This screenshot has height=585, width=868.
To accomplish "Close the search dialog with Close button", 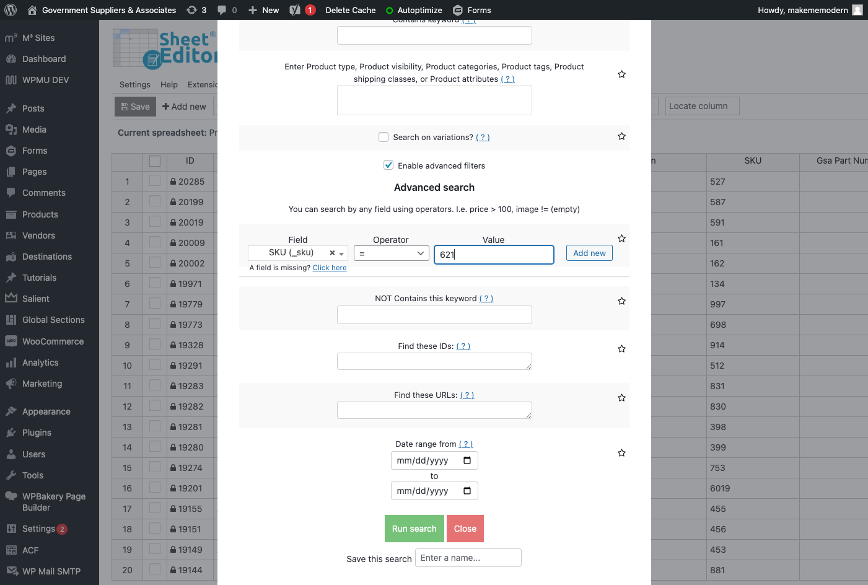I will (465, 529).
